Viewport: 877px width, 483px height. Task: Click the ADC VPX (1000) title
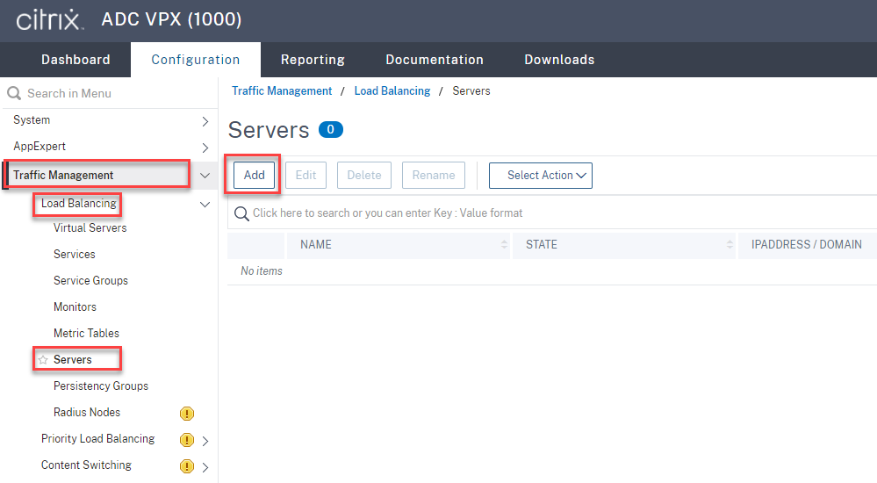point(172,19)
